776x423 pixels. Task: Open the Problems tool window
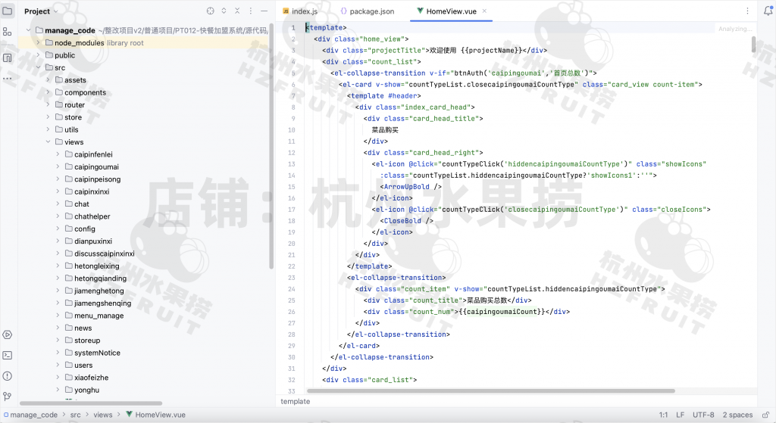click(8, 375)
